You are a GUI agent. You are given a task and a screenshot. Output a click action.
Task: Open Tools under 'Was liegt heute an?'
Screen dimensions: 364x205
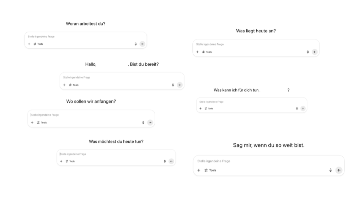207,52
